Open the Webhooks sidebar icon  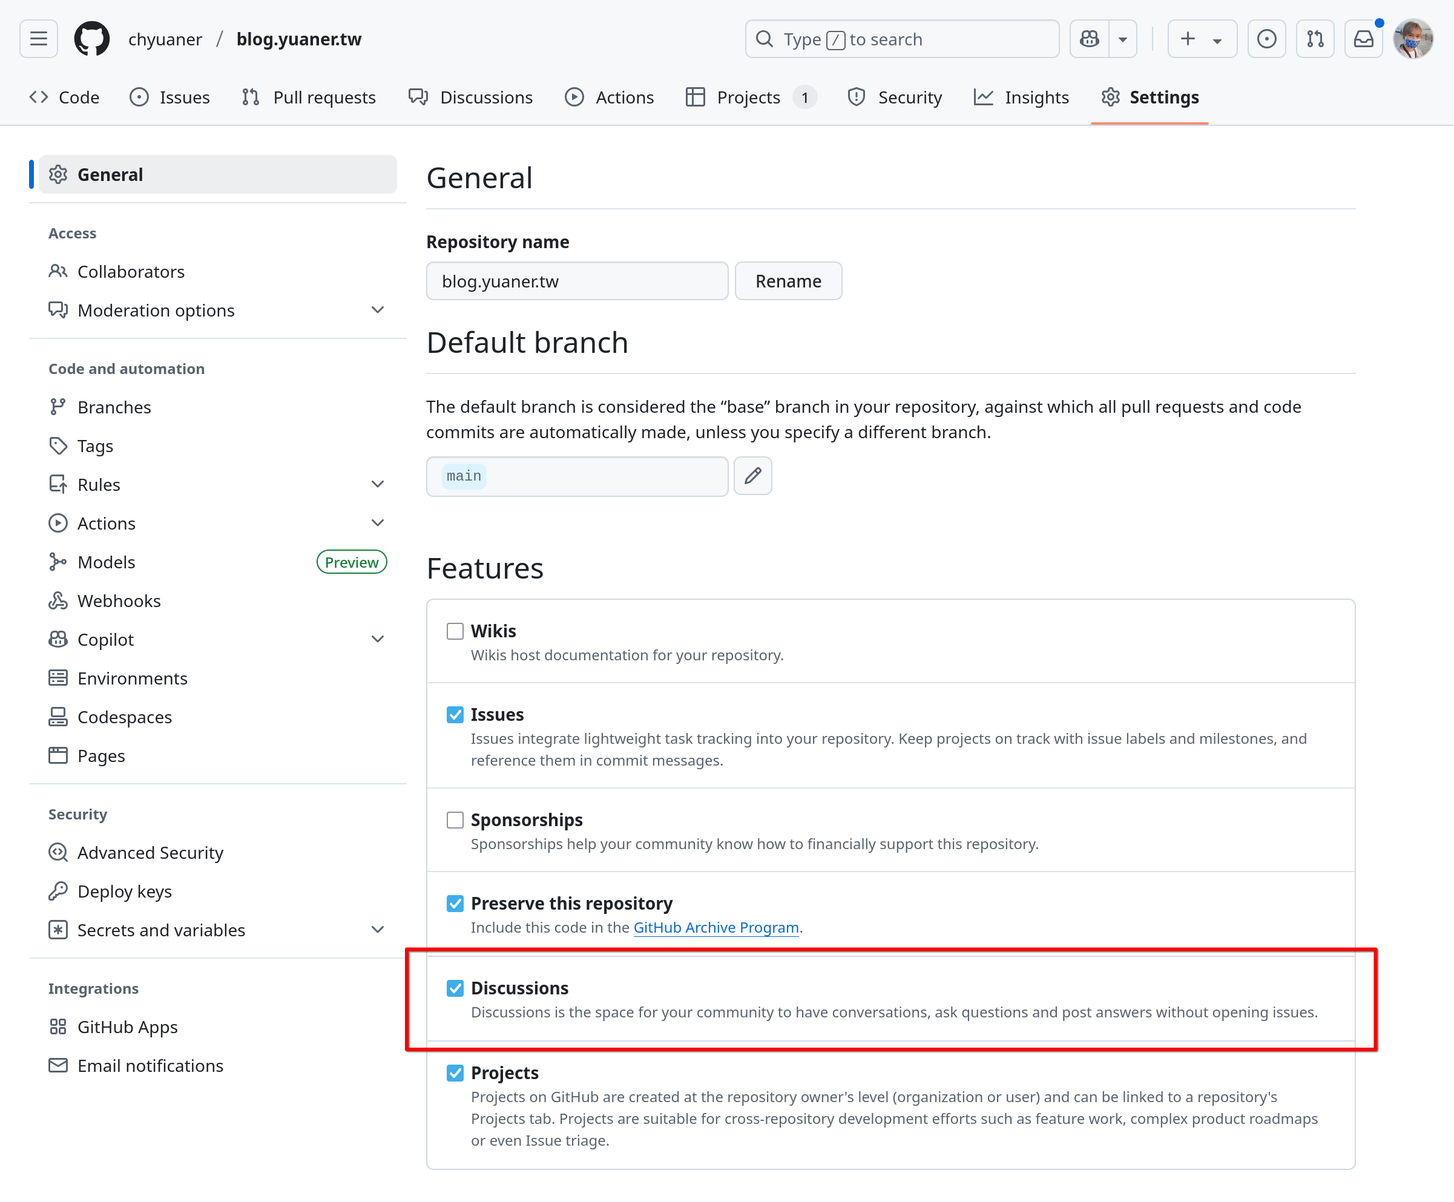click(58, 601)
